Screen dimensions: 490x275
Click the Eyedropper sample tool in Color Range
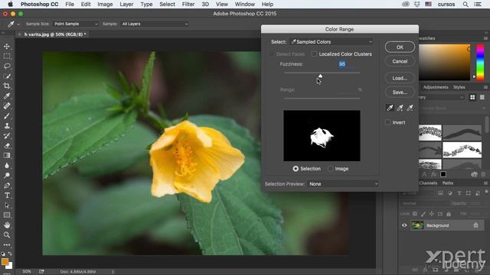(390, 108)
